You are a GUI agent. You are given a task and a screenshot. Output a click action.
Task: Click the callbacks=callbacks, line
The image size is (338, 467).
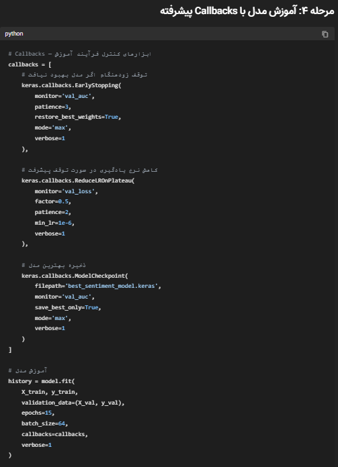click(54, 434)
